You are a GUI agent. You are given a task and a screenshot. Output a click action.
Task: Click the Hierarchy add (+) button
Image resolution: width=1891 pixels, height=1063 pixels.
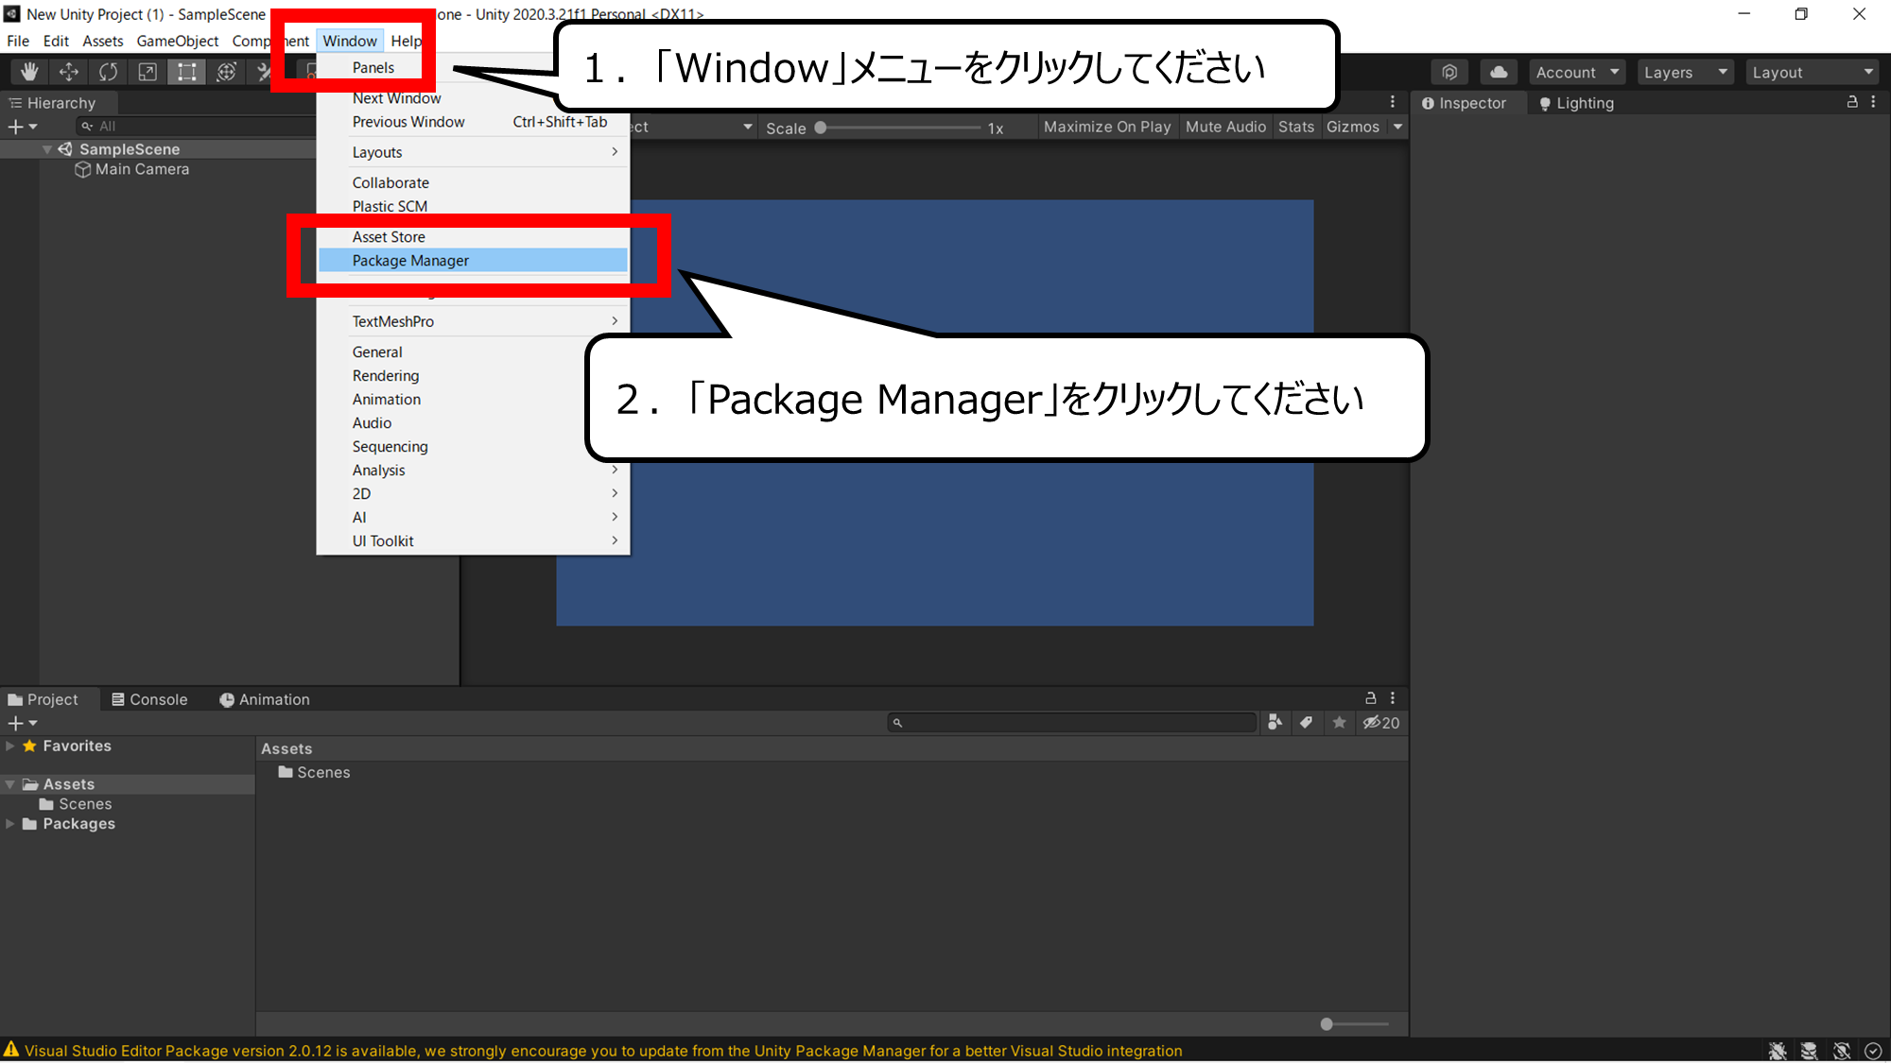(22, 127)
